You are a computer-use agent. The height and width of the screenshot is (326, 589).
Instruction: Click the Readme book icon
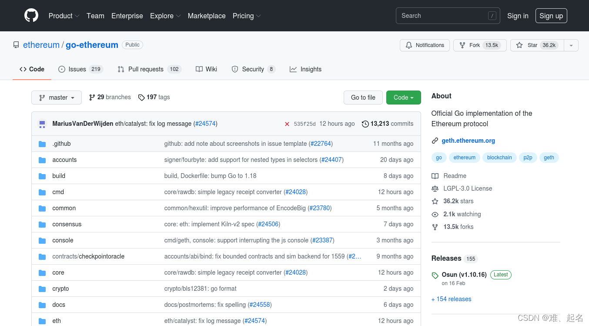(x=435, y=176)
